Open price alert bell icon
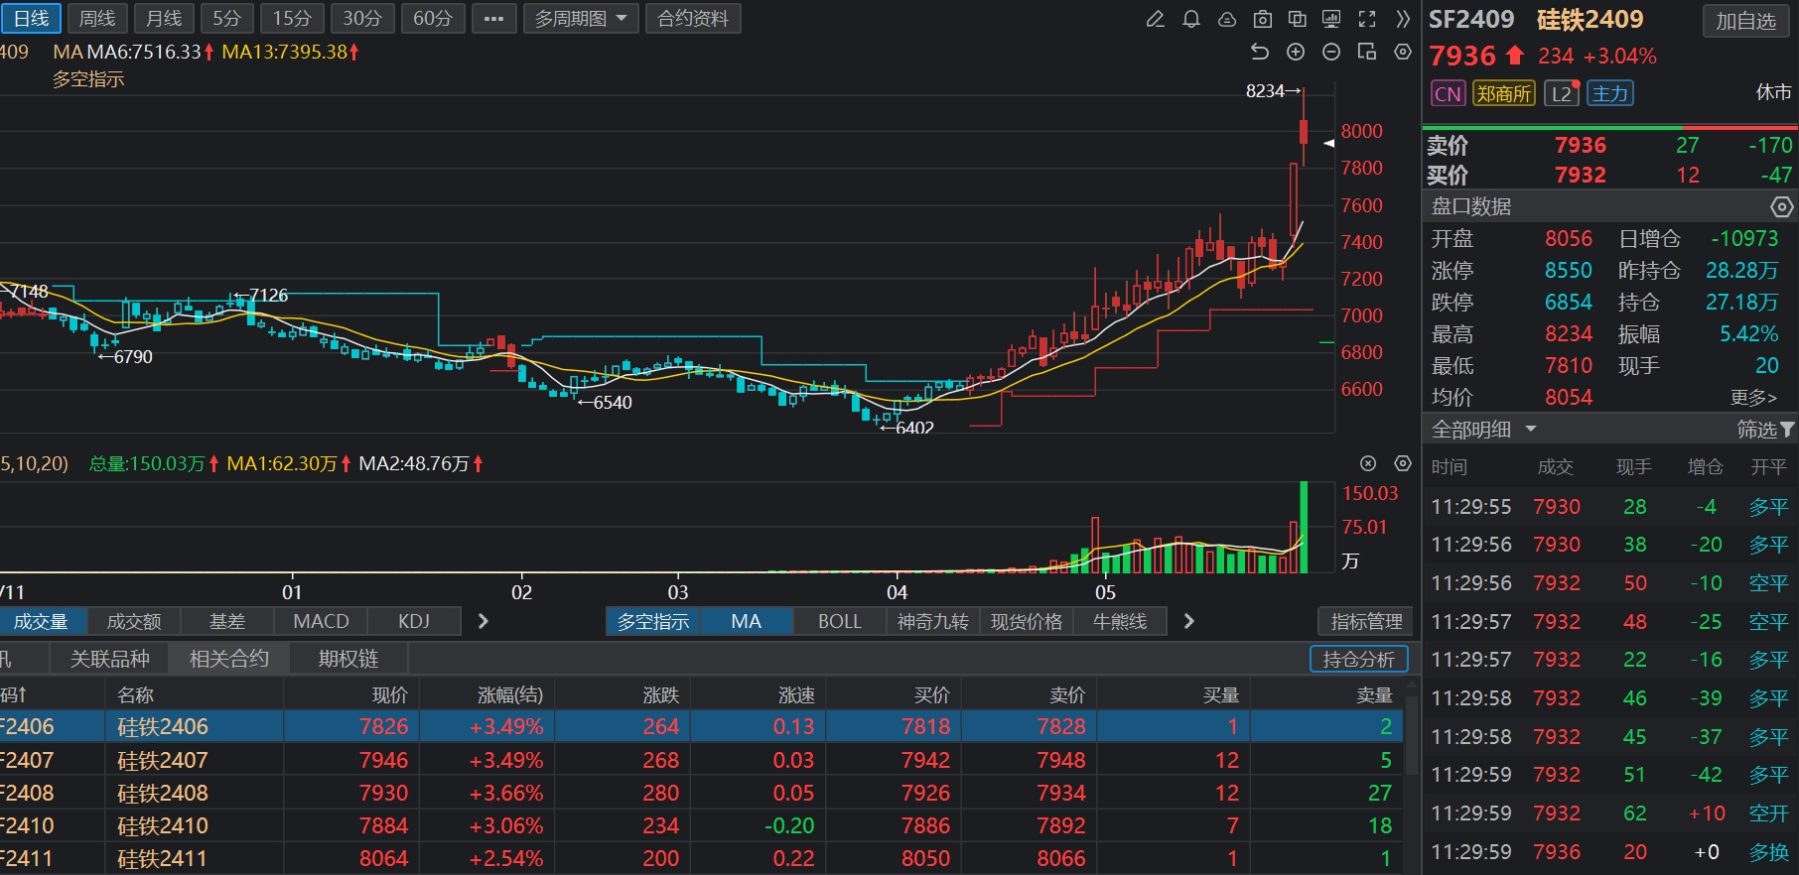The height and width of the screenshot is (875, 1799). pos(1191,19)
